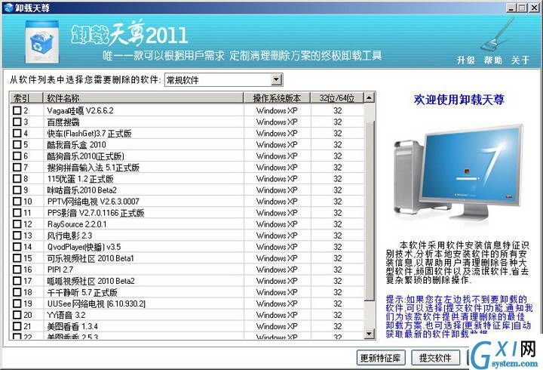Check the box for Vagaa哇嘎 V2.6.6.2
The width and height of the screenshot is (543, 370).
(x=17, y=110)
